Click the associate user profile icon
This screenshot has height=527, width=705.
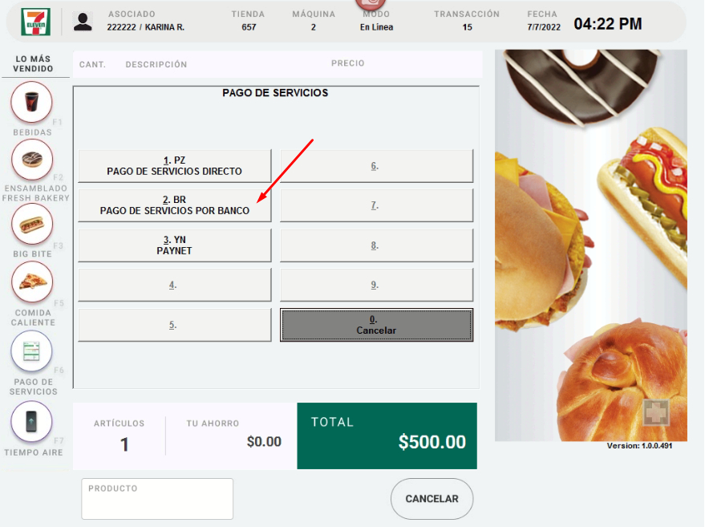click(x=83, y=22)
